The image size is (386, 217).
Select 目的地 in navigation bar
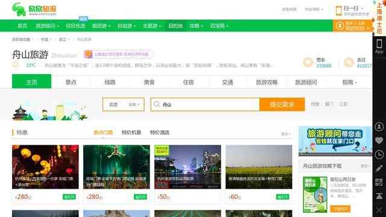pyautogui.click(x=176, y=26)
